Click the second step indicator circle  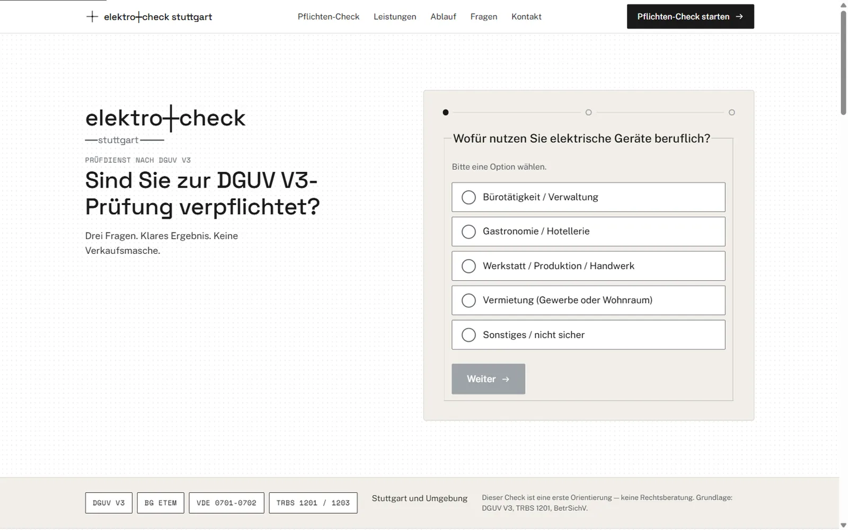588,112
